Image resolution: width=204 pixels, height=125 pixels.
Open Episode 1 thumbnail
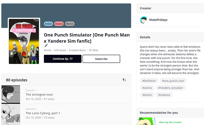tap(11, 95)
